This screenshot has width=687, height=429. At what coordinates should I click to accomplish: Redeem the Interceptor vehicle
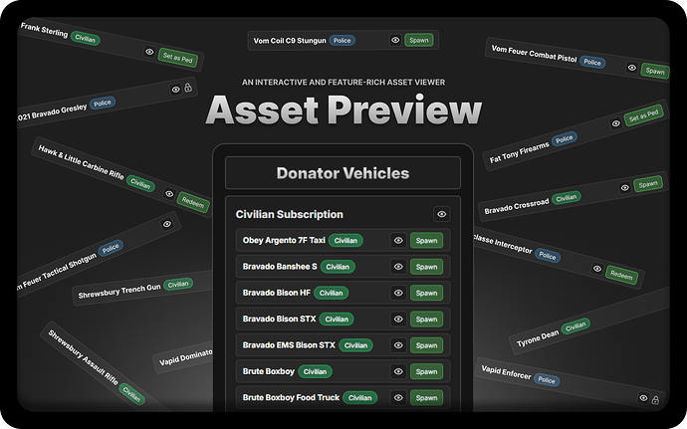pos(621,275)
